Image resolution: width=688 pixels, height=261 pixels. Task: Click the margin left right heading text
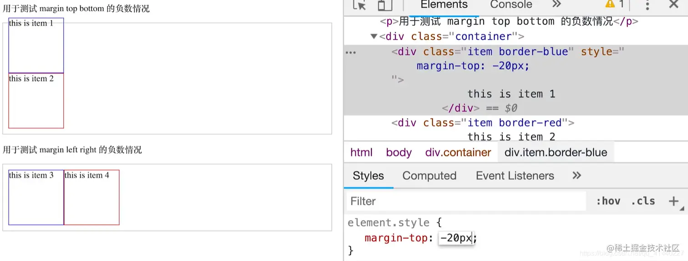pos(72,150)
